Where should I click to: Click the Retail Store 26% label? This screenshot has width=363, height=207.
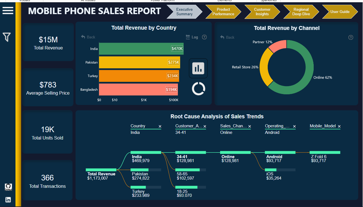(x=245, y=67)
